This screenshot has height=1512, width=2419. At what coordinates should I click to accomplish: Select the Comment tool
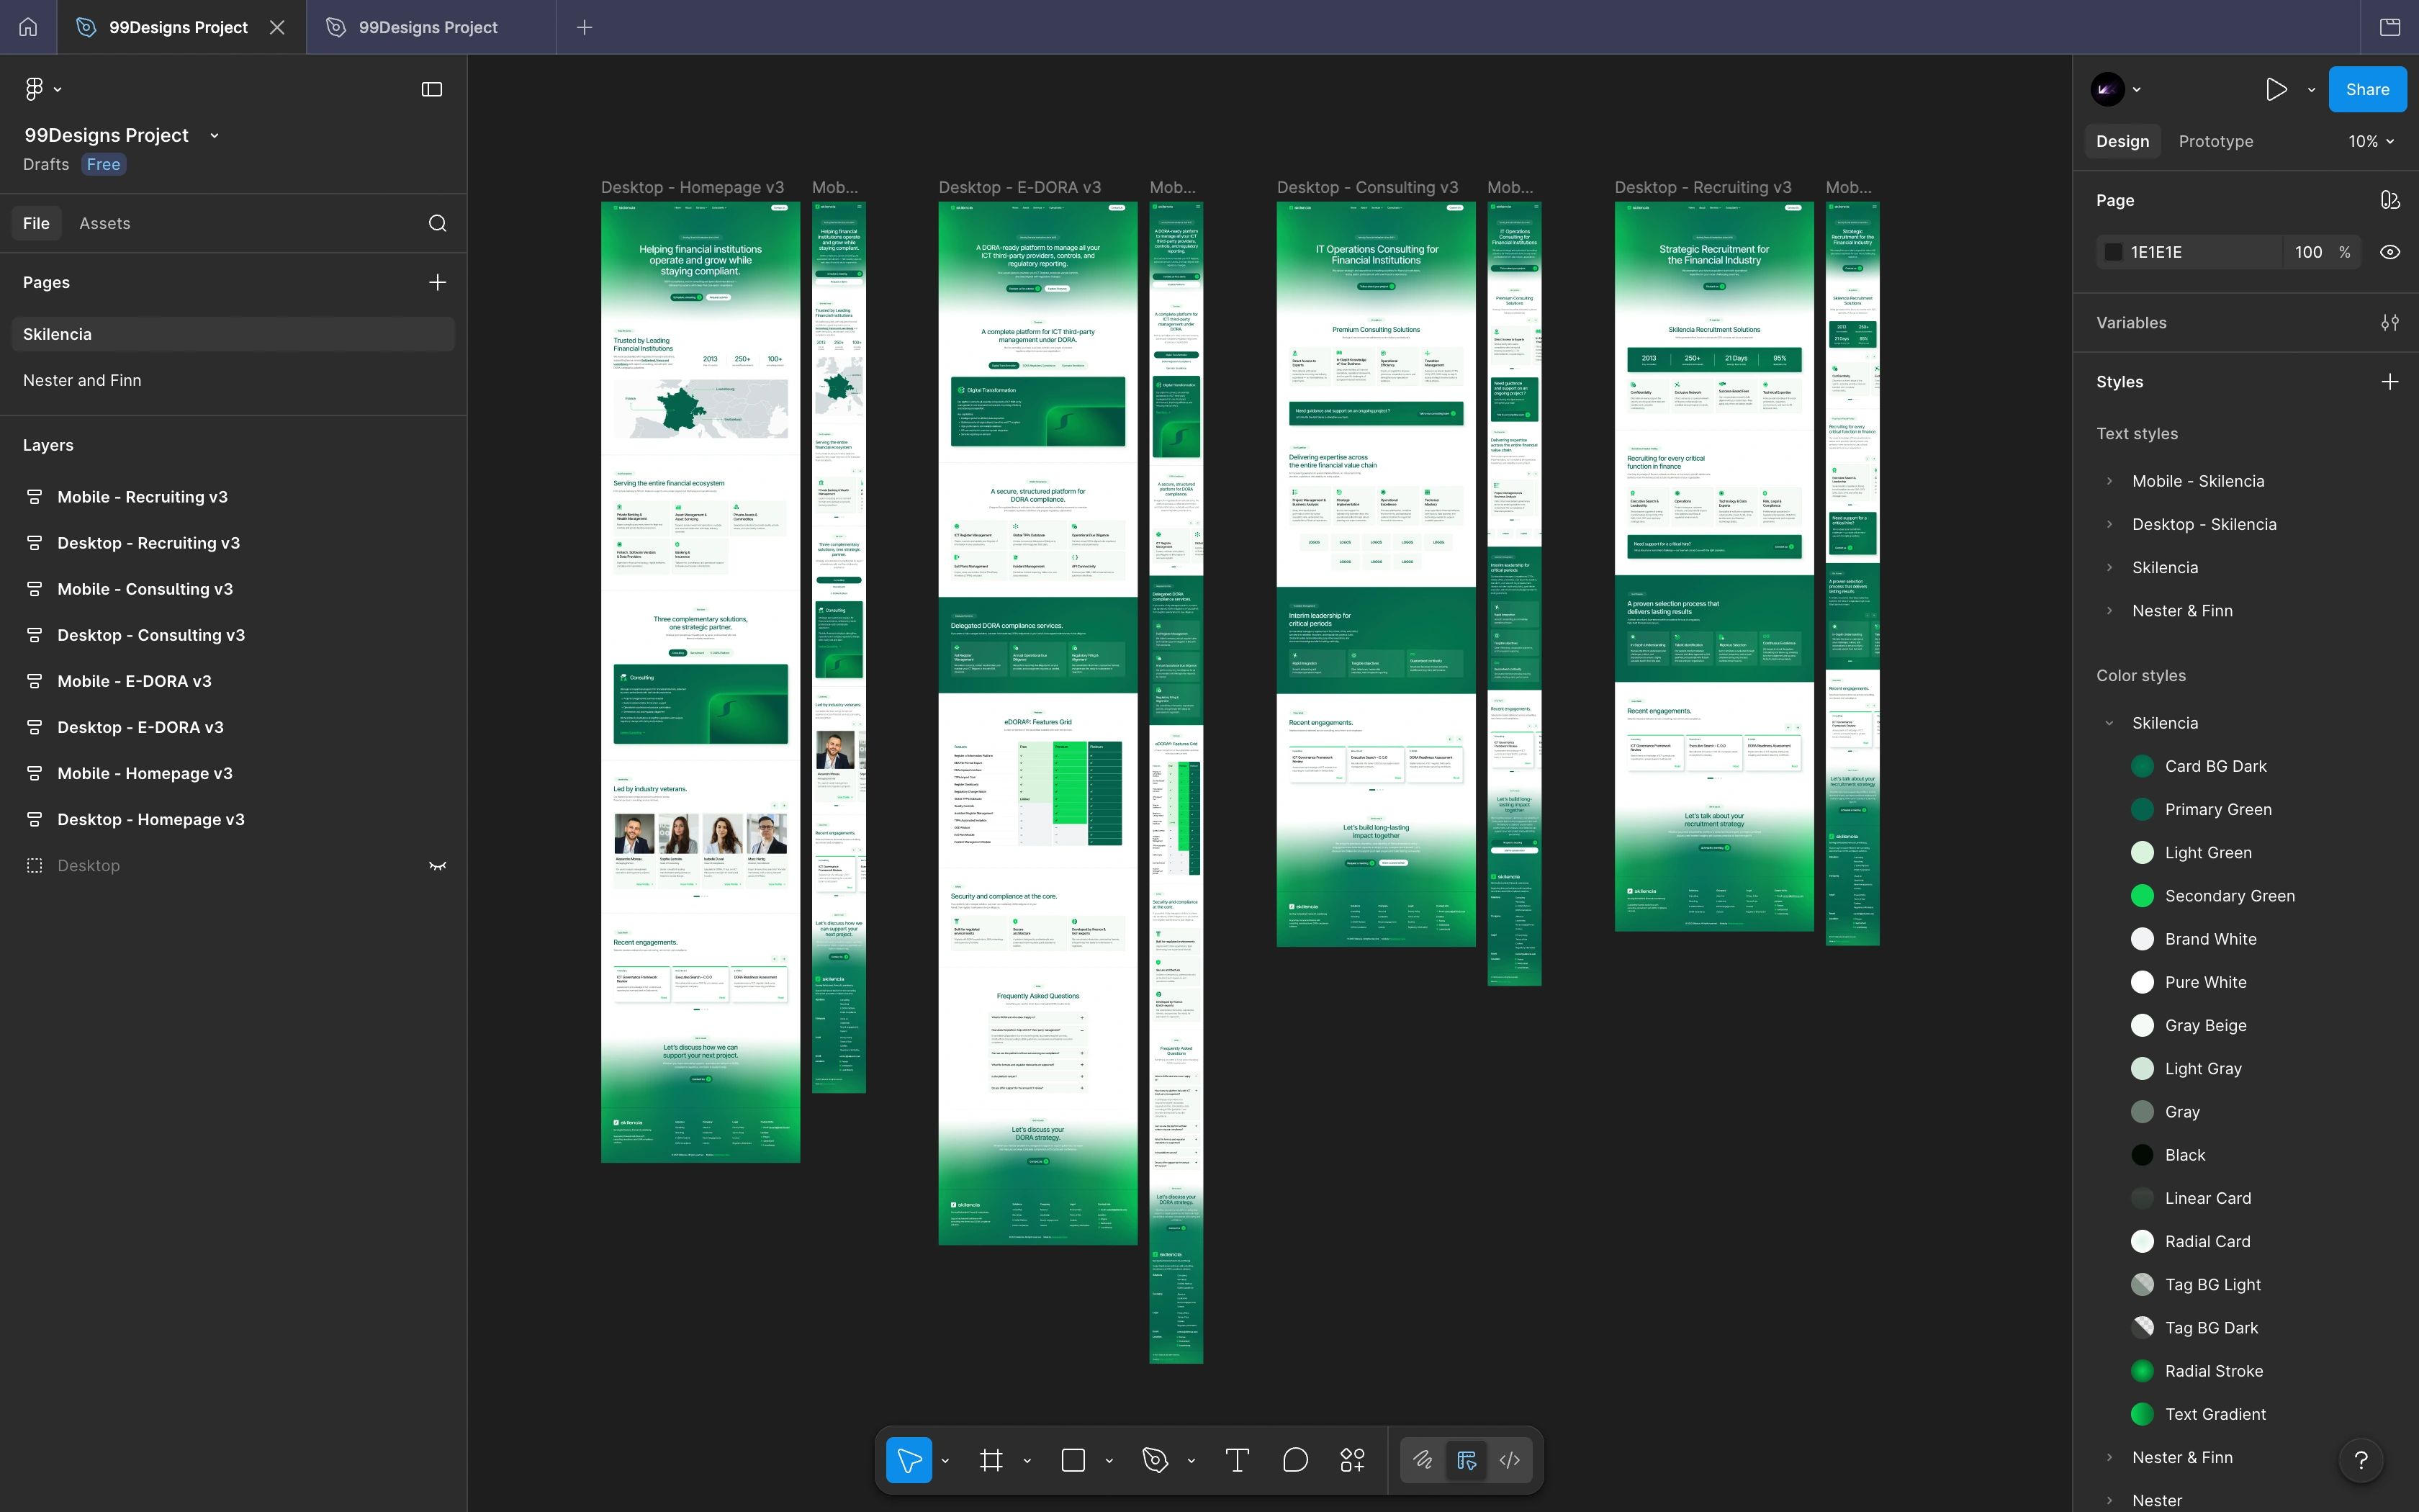pyautogui.click(x=1294, y=1460)
